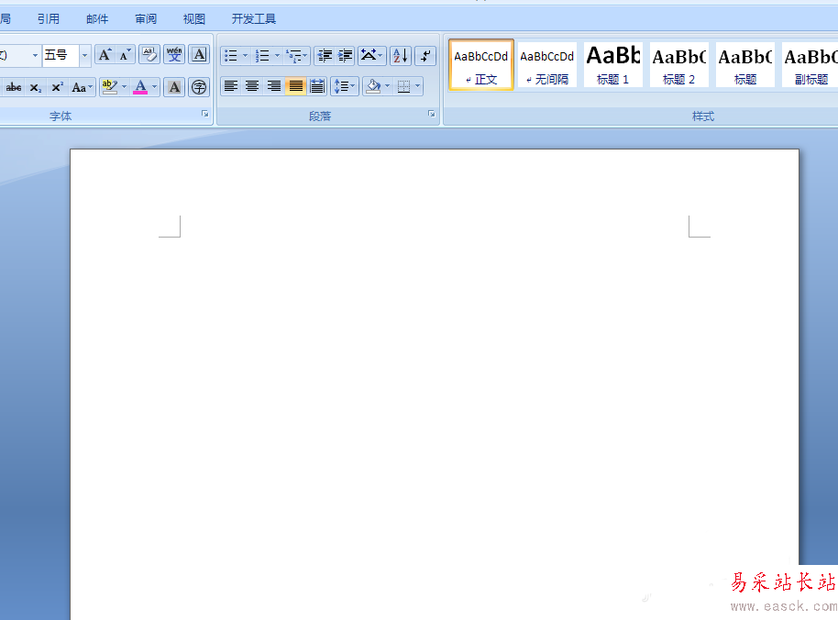The image size is (838, 620).
Task: Open the Change Case Aa menu
Action: (82, 87)
